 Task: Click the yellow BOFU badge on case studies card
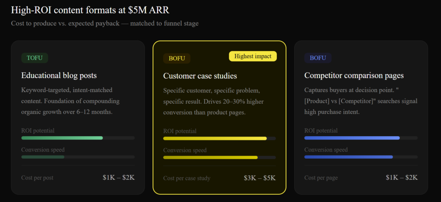click(177, 59)
